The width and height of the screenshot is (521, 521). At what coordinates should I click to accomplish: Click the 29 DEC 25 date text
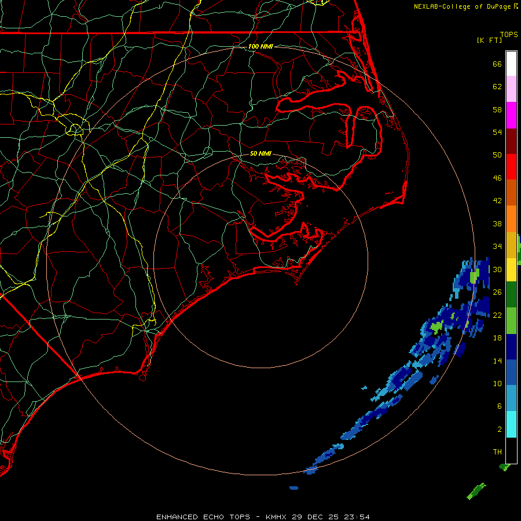(315, 517)
